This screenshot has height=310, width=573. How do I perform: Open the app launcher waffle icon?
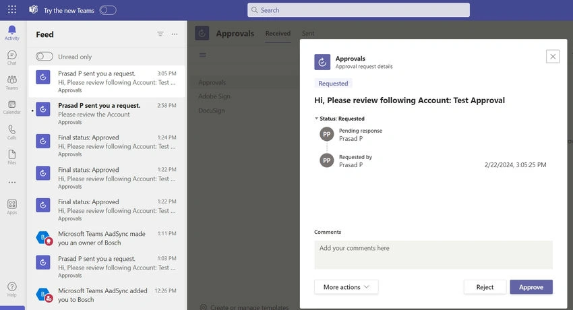(12, 10)
